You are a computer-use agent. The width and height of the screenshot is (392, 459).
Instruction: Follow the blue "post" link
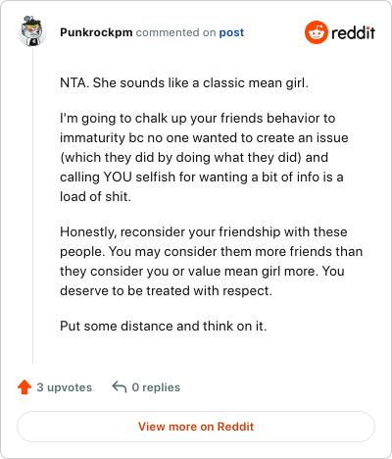coord(231,32)
